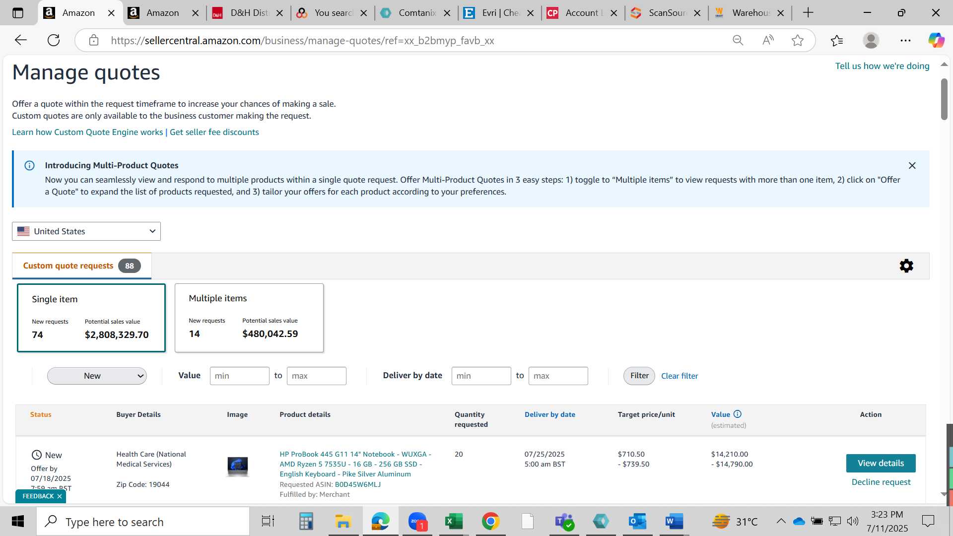Open the New status filter dropdown
This screenshot has width=953, height=536.
click(x=97, y=376)
